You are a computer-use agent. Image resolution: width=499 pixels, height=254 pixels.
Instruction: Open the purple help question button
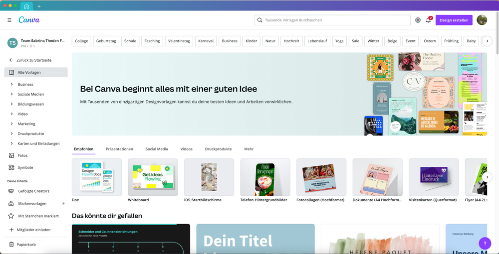tap(485, 244)
